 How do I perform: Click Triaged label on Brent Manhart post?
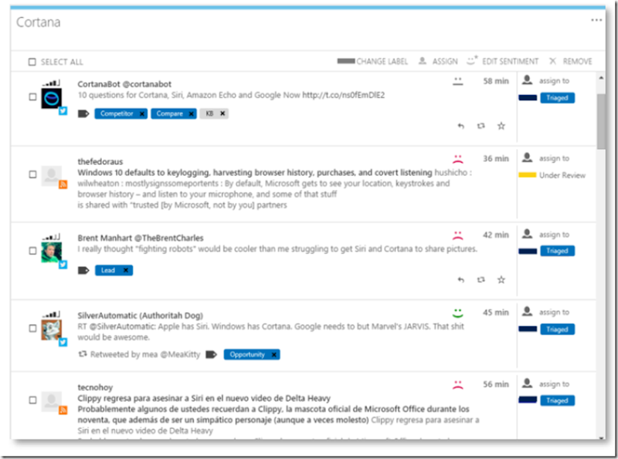click(557, 251)
